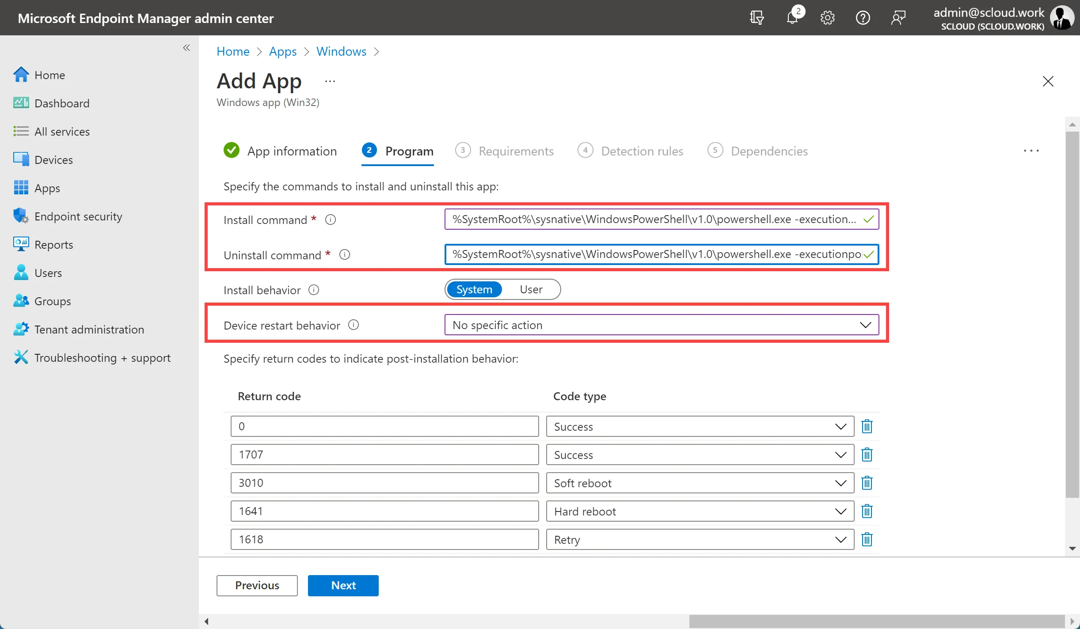1080x629 pixels.
Task: Click the Reports icon in the sidebar
Action: pos(21,244)
